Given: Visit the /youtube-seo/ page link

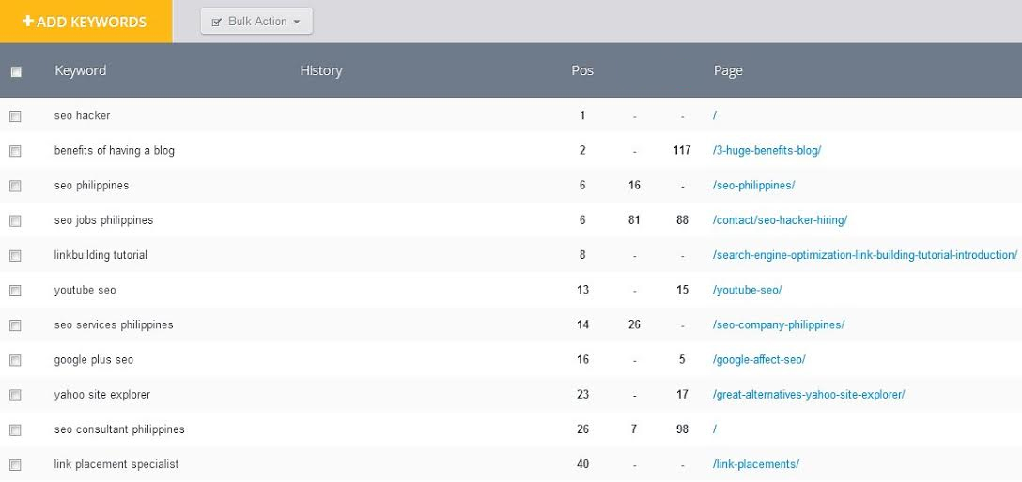Looking at the screenshot, I should [x=748, y=290].
